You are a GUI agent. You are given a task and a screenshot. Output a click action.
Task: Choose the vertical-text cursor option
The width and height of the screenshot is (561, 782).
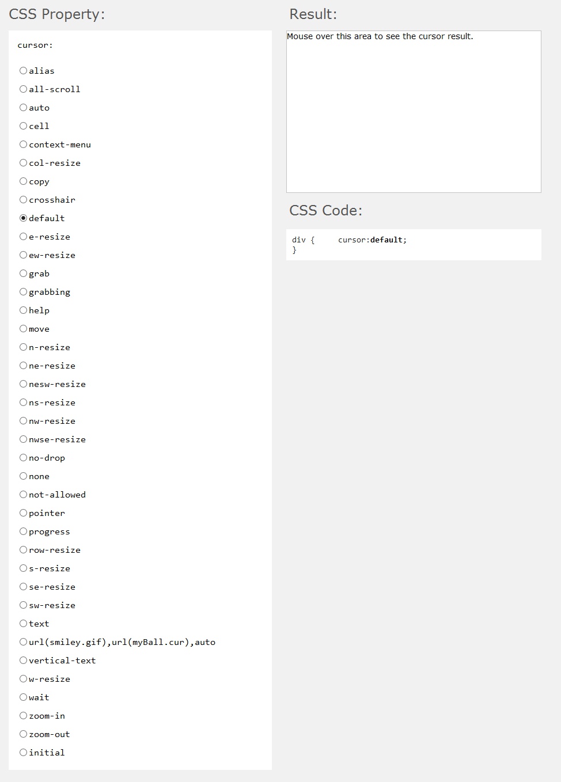click(x=24, y=660)
